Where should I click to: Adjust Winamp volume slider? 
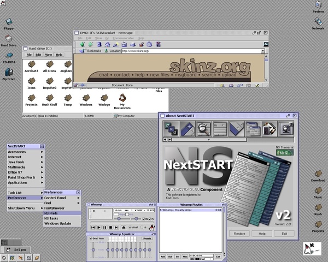pos(119,219)
